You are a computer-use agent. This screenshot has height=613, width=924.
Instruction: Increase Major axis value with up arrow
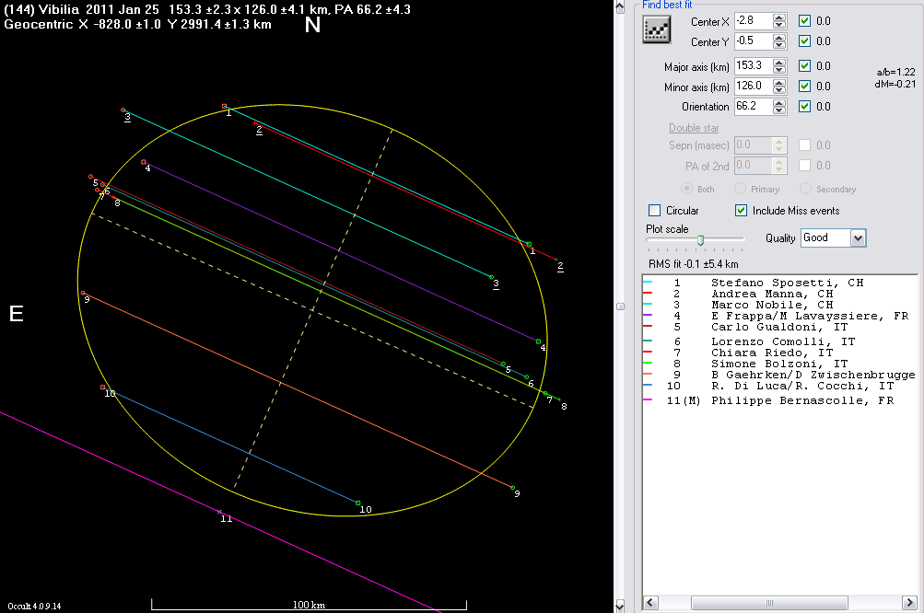click(x=779, y=63)
